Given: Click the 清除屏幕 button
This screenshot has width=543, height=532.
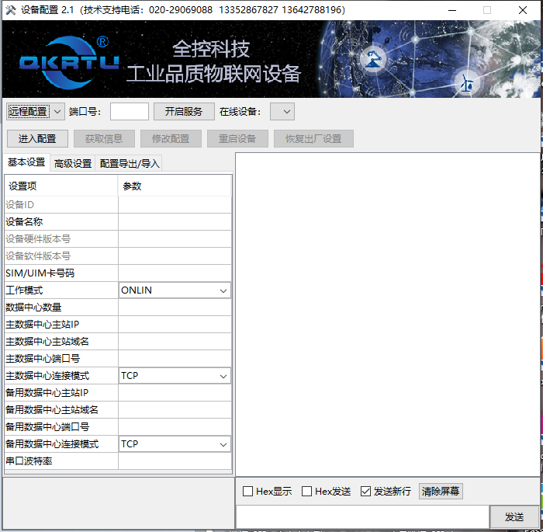Looking at the screenshot, I should pos(441,491).
